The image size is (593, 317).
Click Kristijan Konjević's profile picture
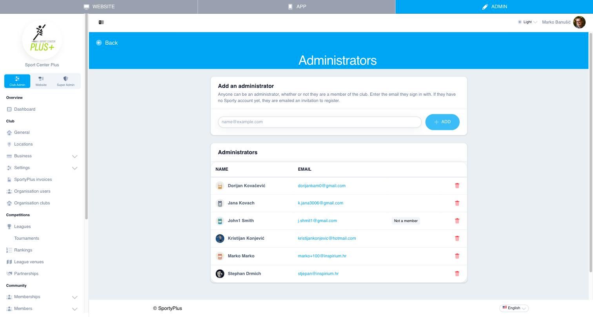coord(220,239)
